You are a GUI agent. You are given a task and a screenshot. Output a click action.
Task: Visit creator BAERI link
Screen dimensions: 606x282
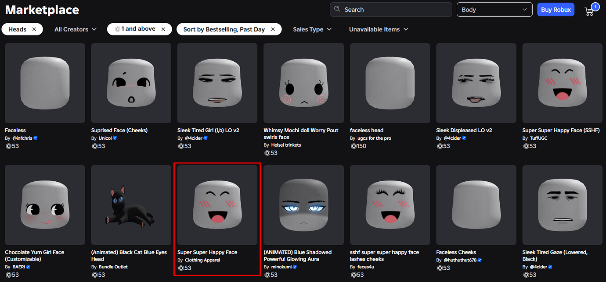click(18, 267)
